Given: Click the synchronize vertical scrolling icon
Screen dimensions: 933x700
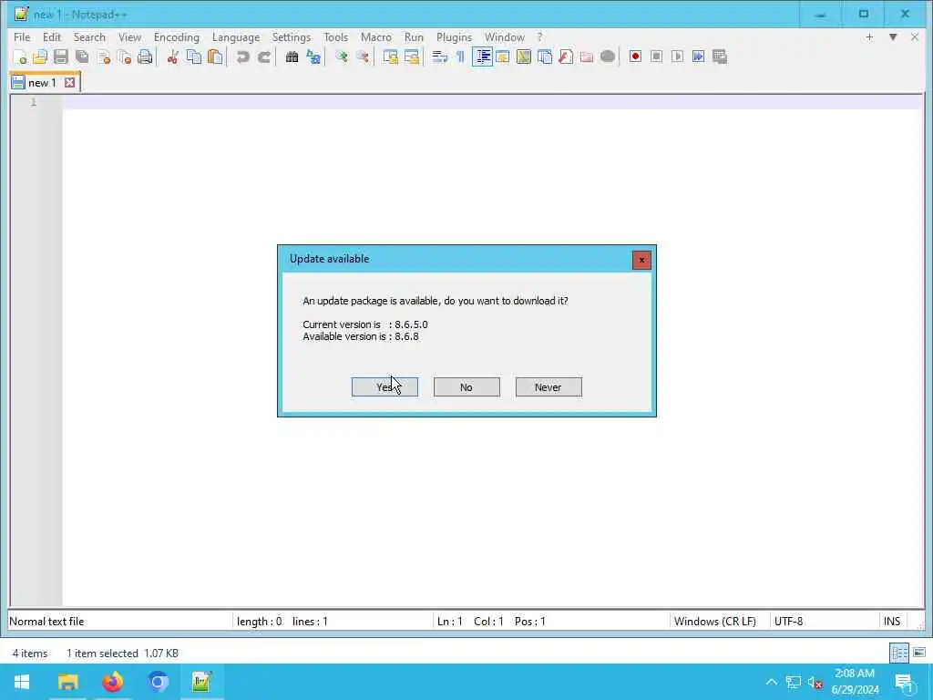Looking at the screenshot, I should 390,57.
